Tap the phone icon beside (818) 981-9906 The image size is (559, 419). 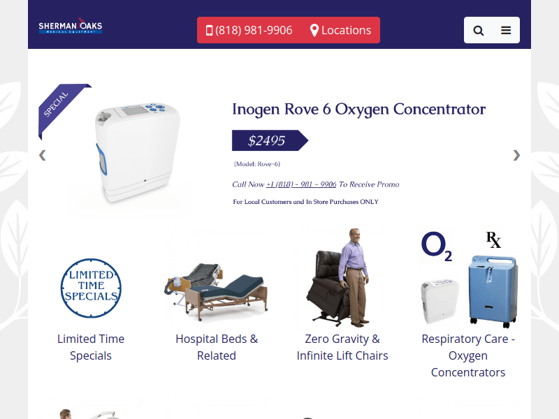point(209,30)
